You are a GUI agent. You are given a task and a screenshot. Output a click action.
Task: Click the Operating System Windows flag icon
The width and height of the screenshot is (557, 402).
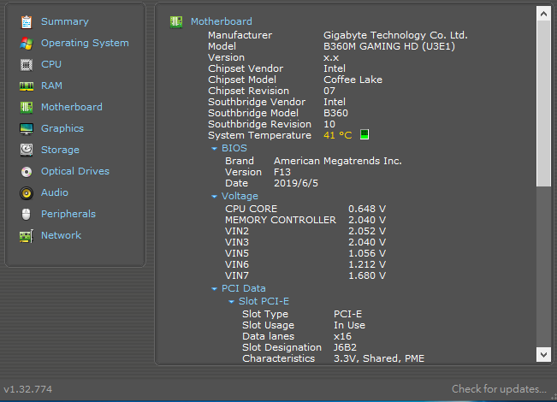[x=27, y=44]
